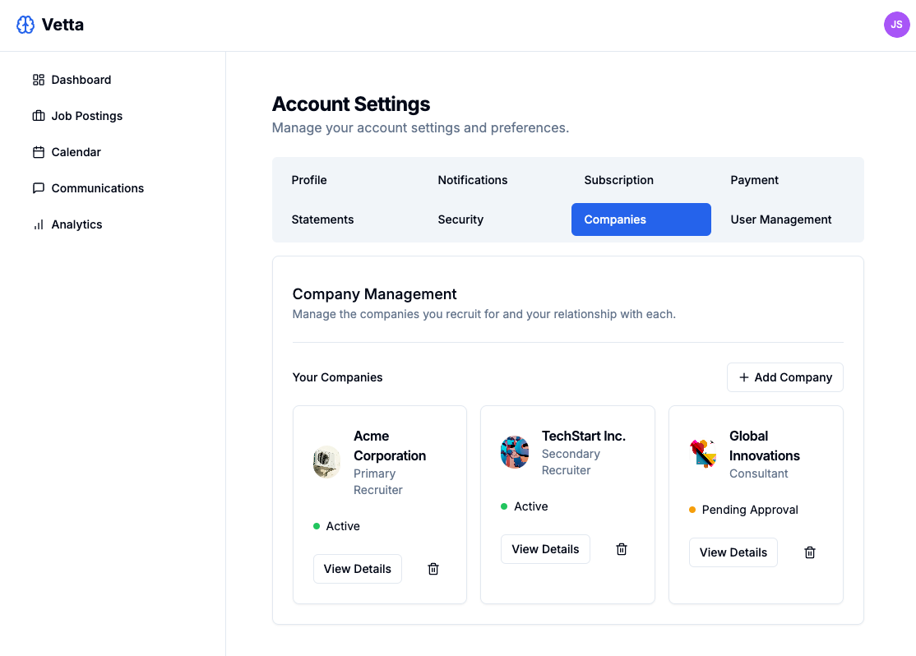Click the Vetta brain logo icon
This screenshot has height=656, width=916.
25,25
